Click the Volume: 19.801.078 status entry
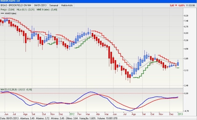 (107, 118)
